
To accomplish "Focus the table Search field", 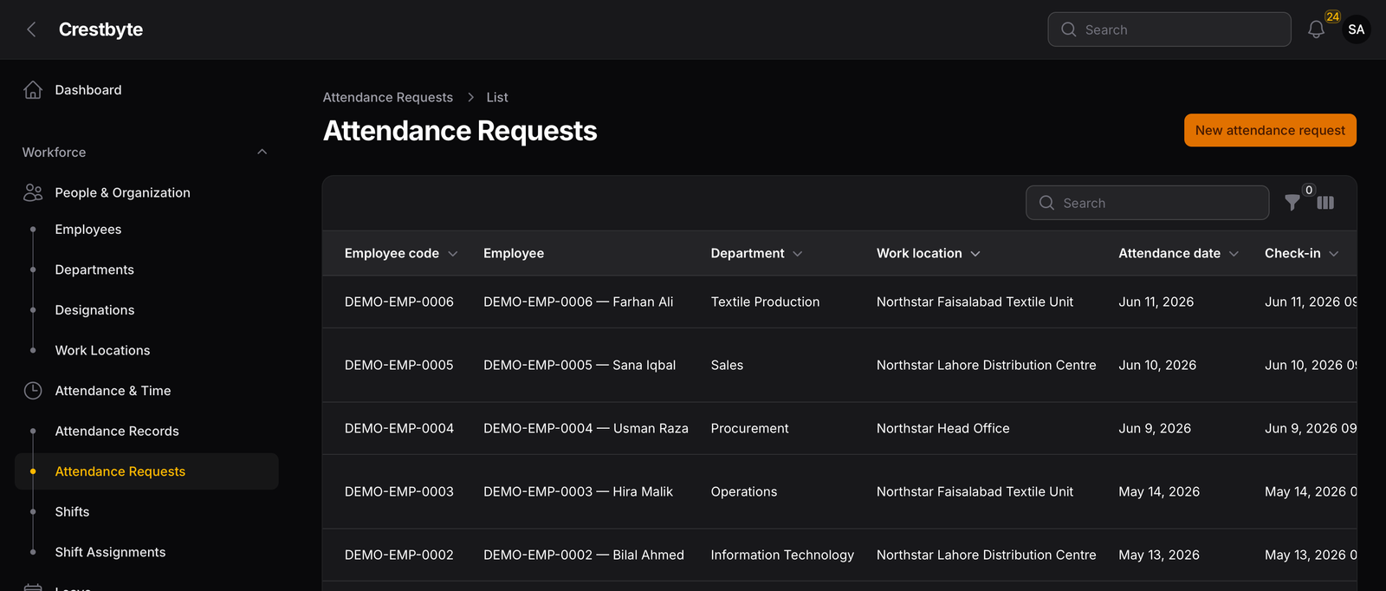I will click(1148, 203).
